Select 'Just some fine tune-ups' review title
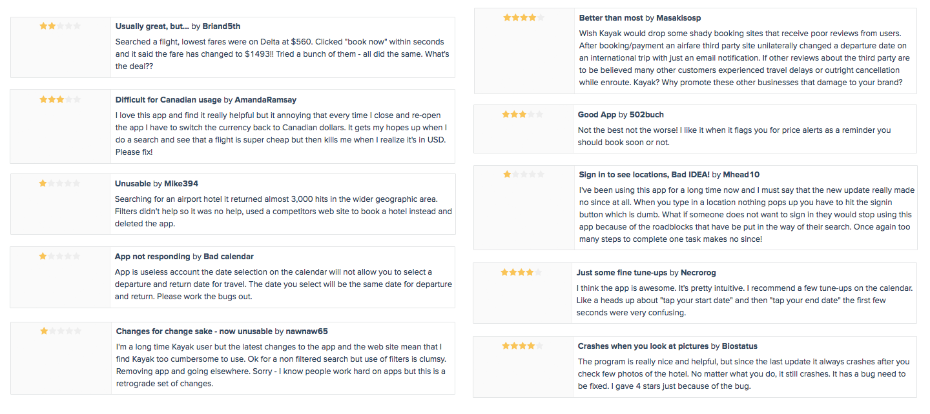This screenshot has width=930, height=414. coord(623,273)
